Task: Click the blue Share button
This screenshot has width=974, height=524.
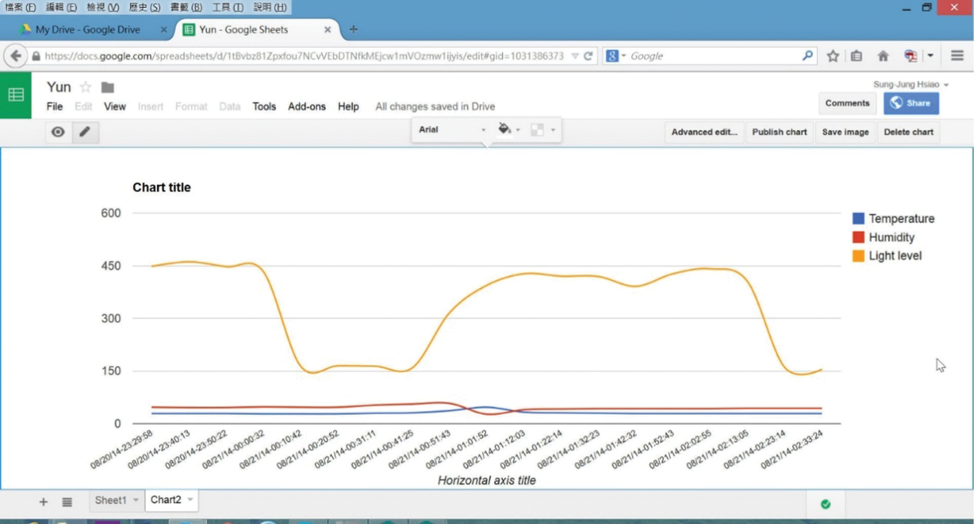Action: tap(910, 103)
